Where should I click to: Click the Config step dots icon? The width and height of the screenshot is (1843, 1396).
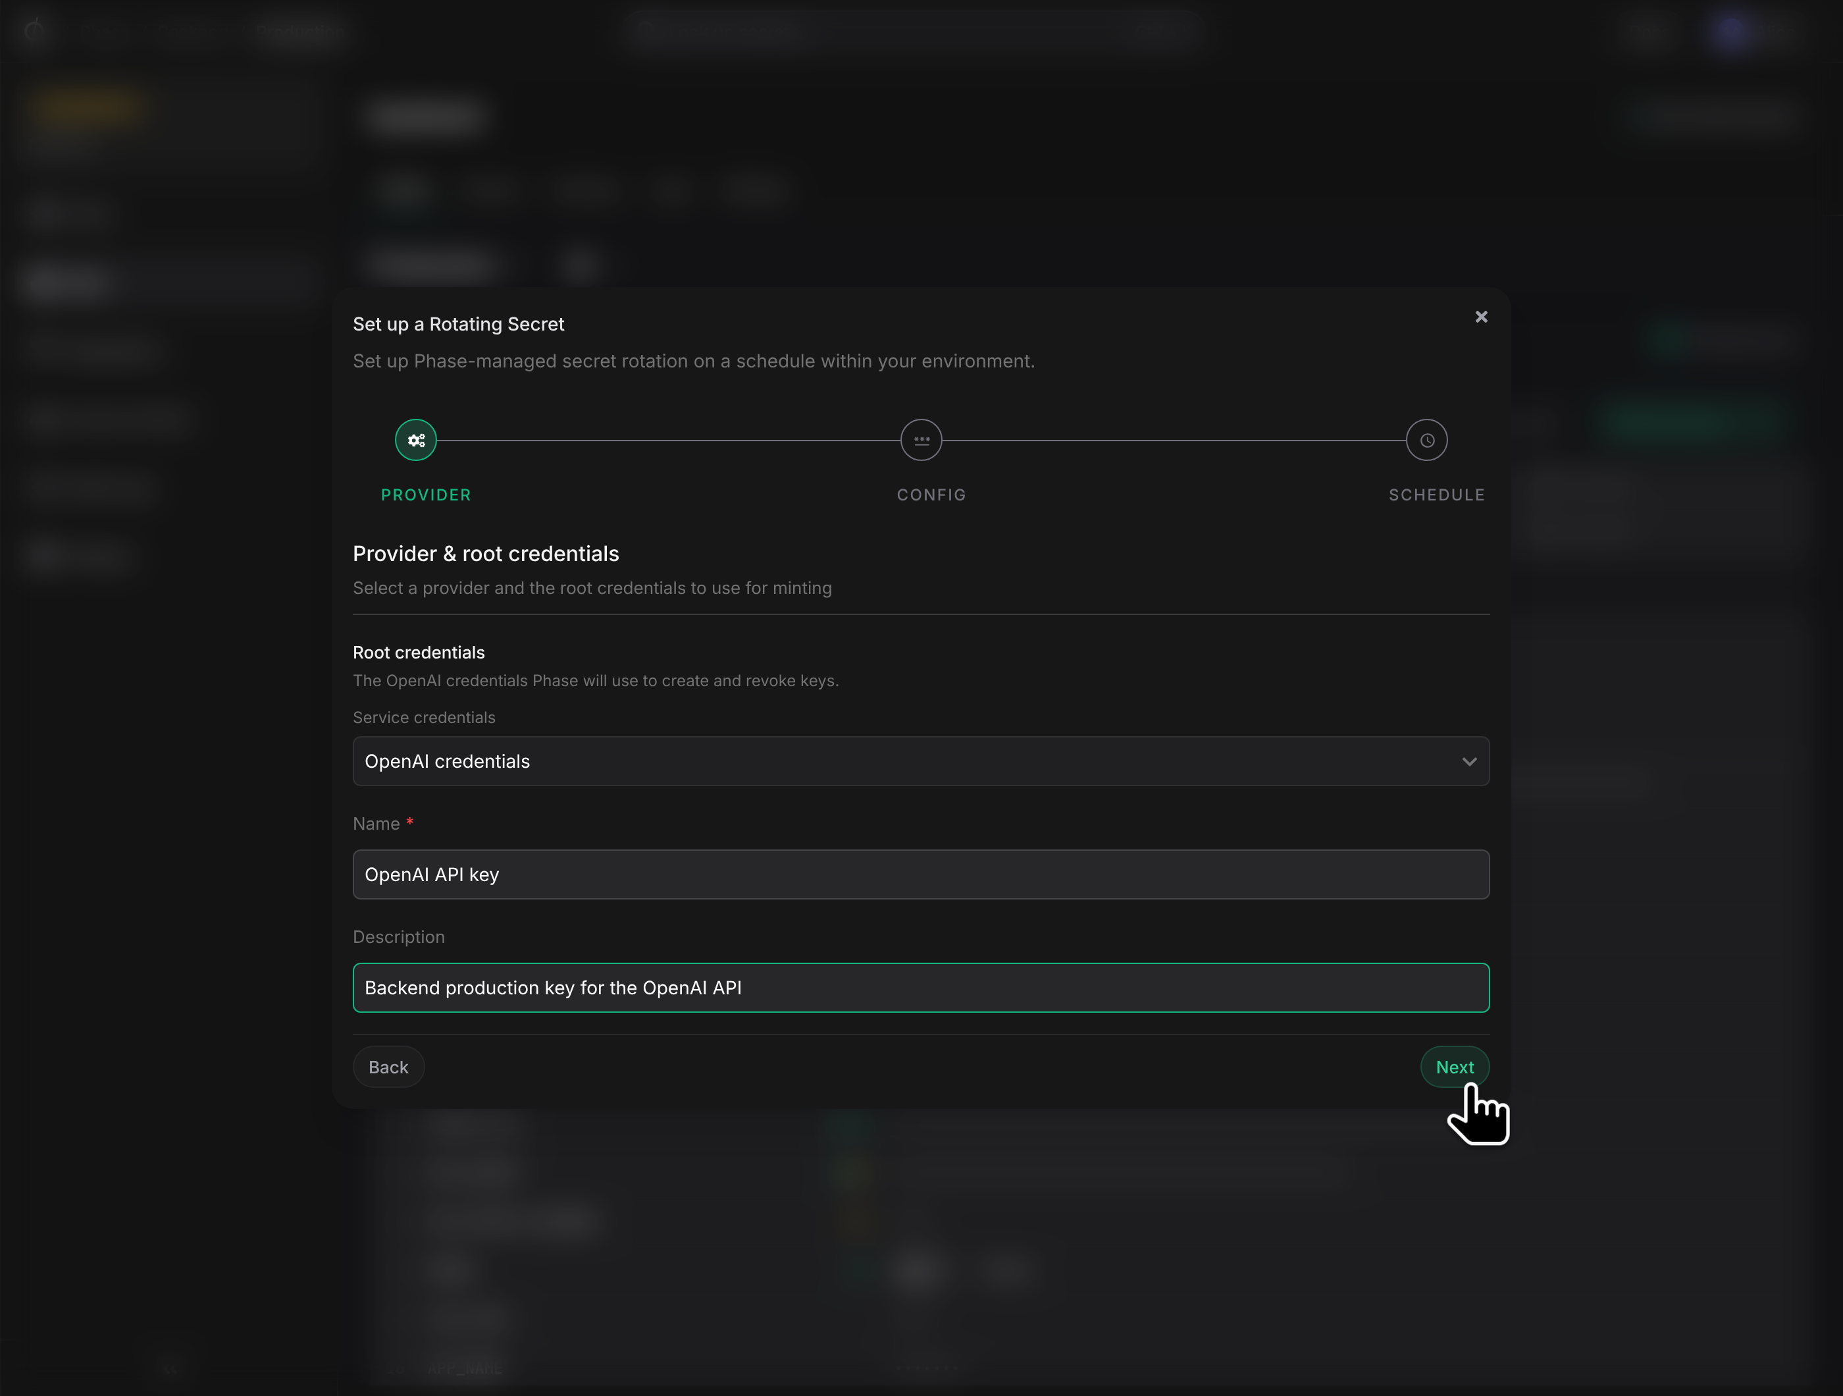[921, 440]
